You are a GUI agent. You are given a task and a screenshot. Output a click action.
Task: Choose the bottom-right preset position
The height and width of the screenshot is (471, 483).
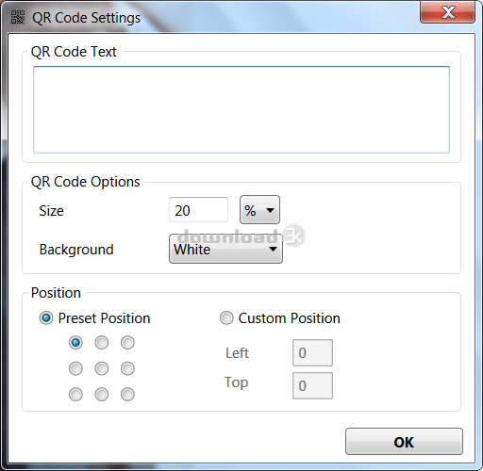(x=127, y=395)
